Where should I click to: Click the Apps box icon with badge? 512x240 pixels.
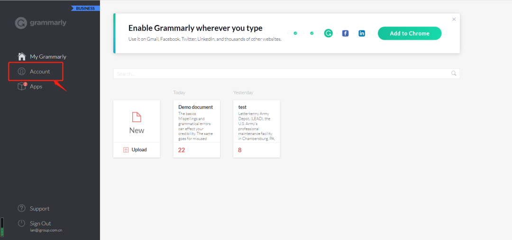tap(22, 87)
